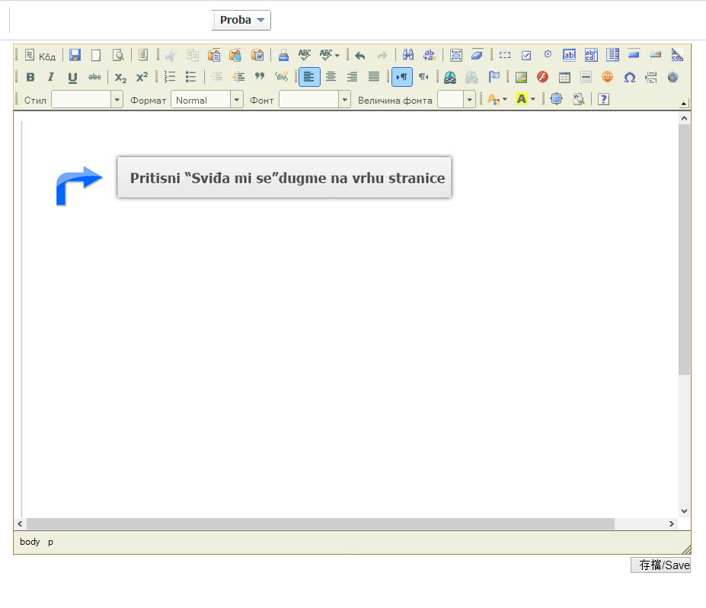Open the background color picker

(x=525, y=99)
